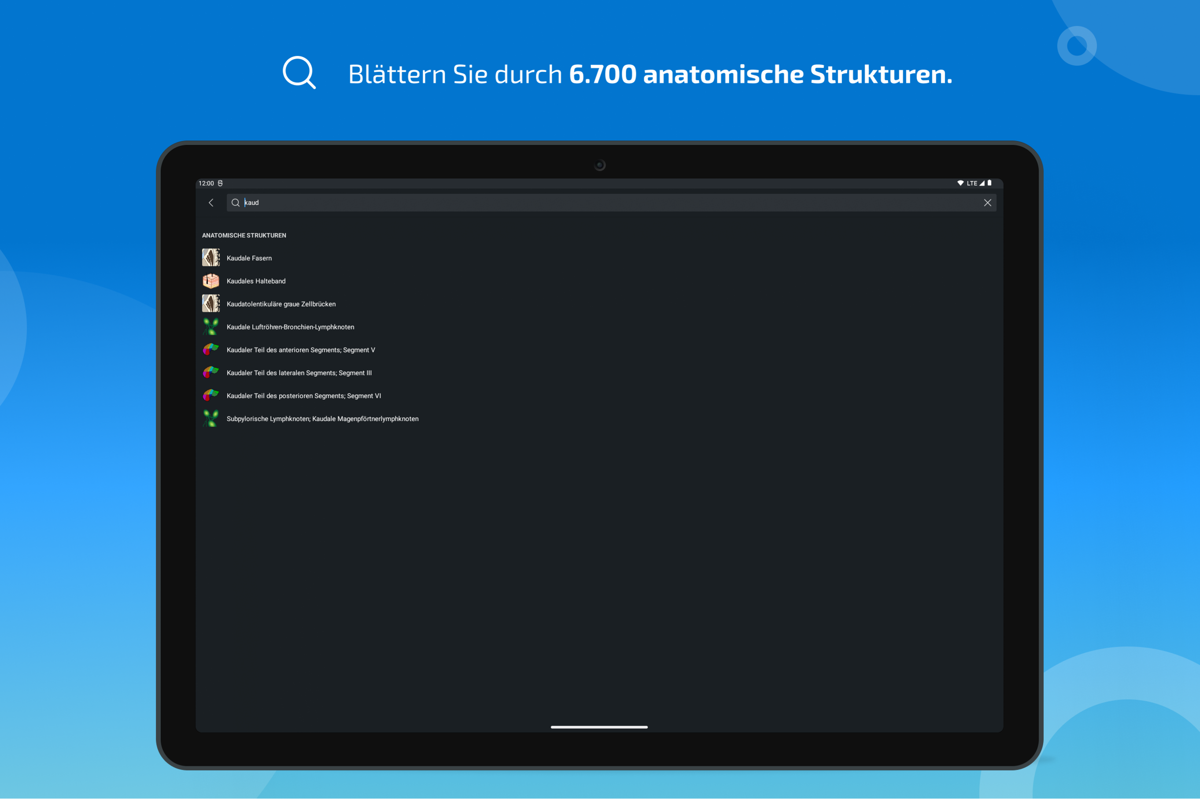Open thumbnail for 'Kaudatolentikuläre graue Zellbrücken'

tap(211, 304)
